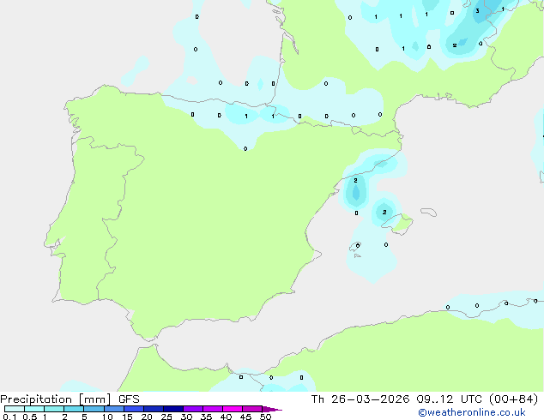Click the legend label '0.5'
Viewport: 544px width, 420px height.
coord(30,417)
